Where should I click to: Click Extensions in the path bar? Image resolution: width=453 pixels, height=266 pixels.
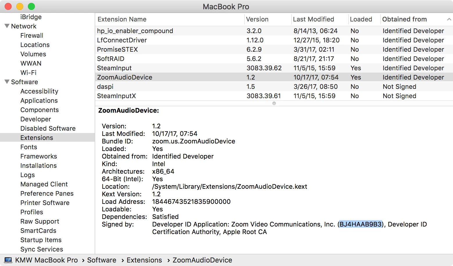(x=144, y=260)
